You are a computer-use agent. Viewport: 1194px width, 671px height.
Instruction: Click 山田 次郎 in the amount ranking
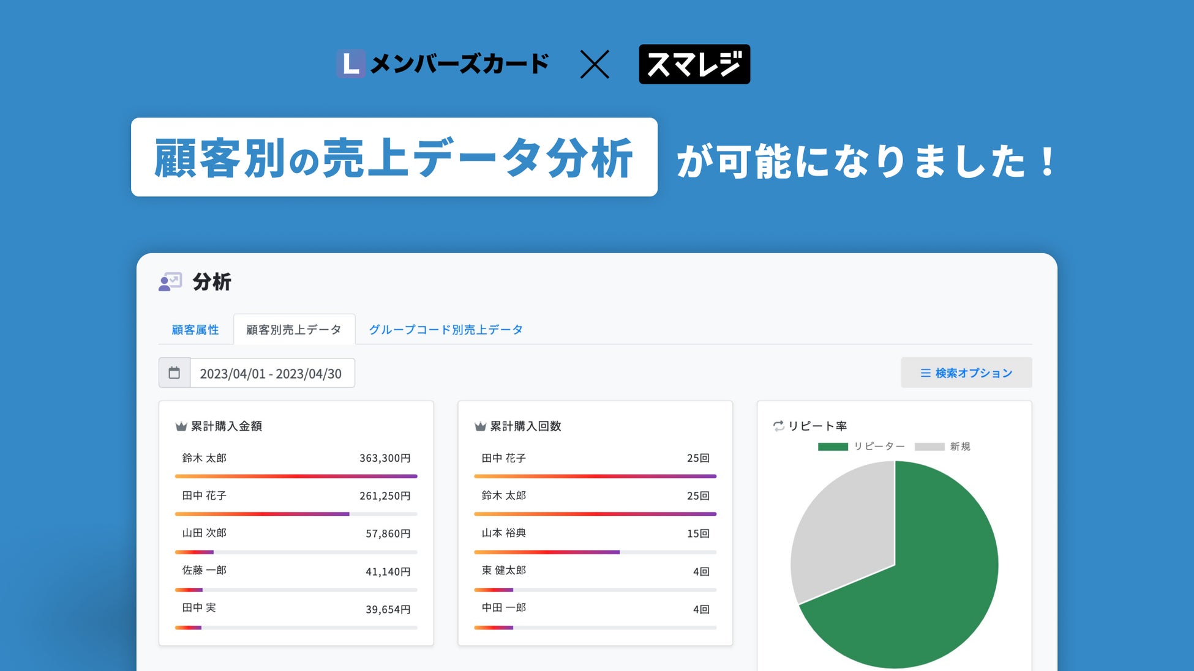[205, 533]
